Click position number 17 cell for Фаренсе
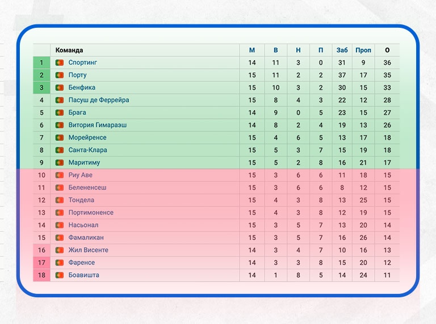The width and height of the screenshot is (436, 324). (41, 263)
